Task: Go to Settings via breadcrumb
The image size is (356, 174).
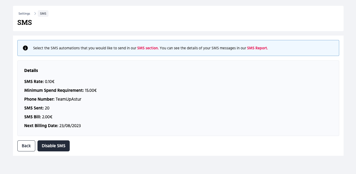Action: click(24, 14)
